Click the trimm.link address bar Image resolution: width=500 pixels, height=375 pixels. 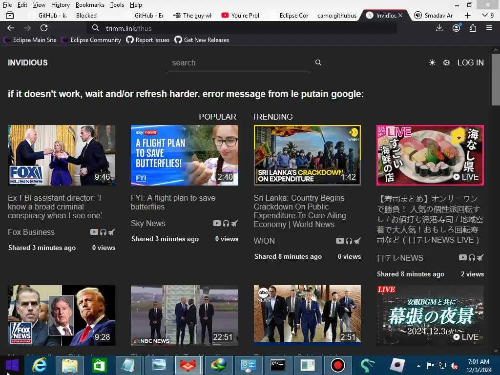(242, 28)
